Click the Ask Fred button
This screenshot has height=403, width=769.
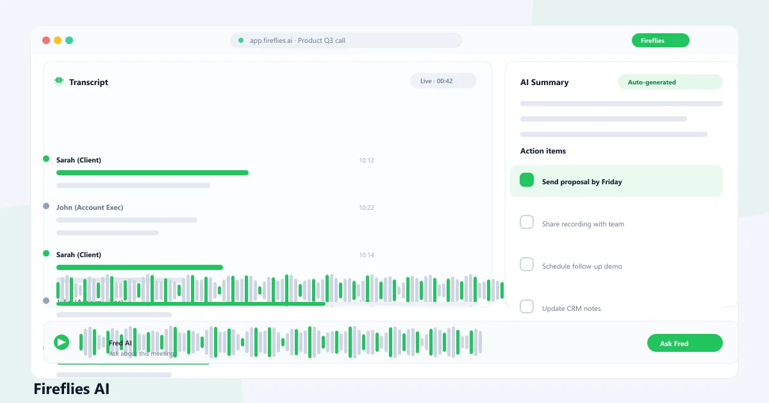[x=684, y=344]
